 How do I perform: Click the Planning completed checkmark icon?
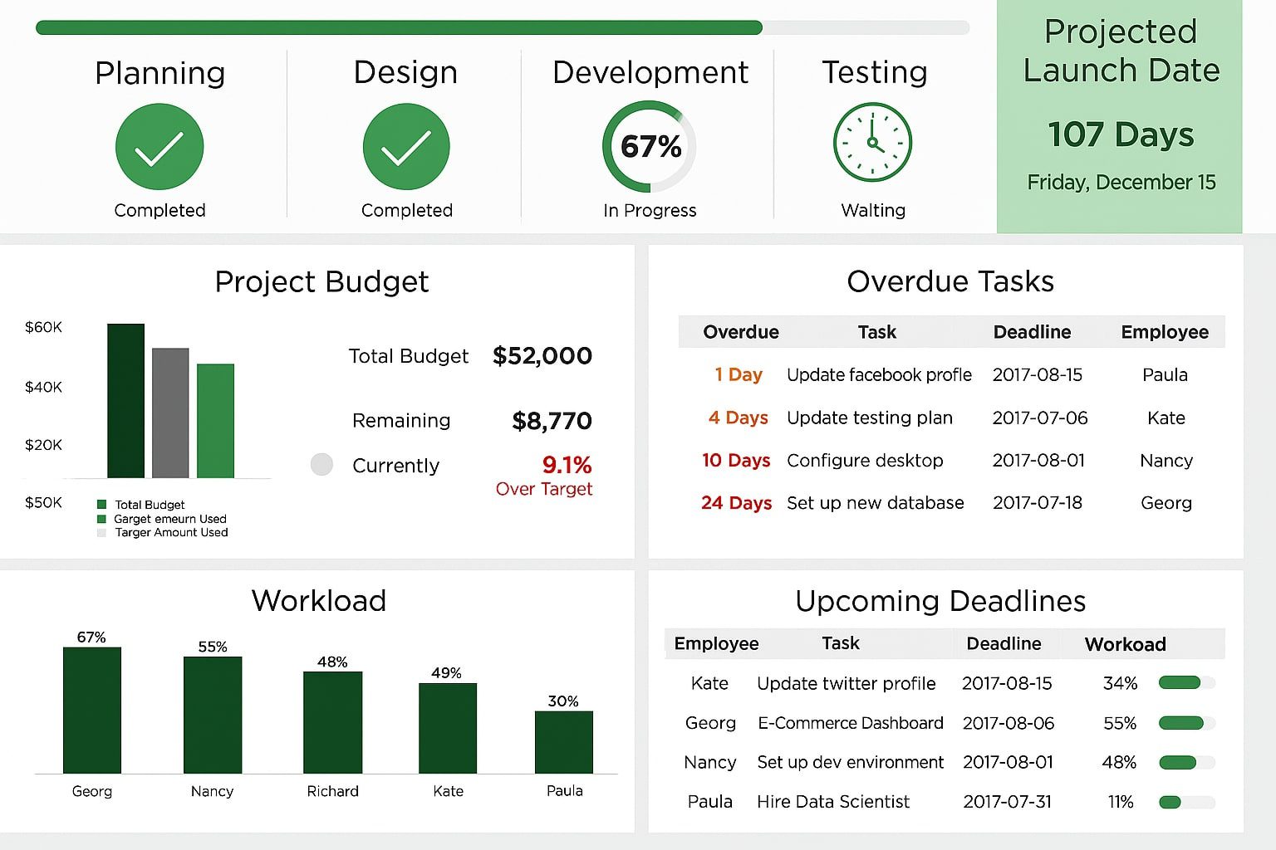coord(159,147)
